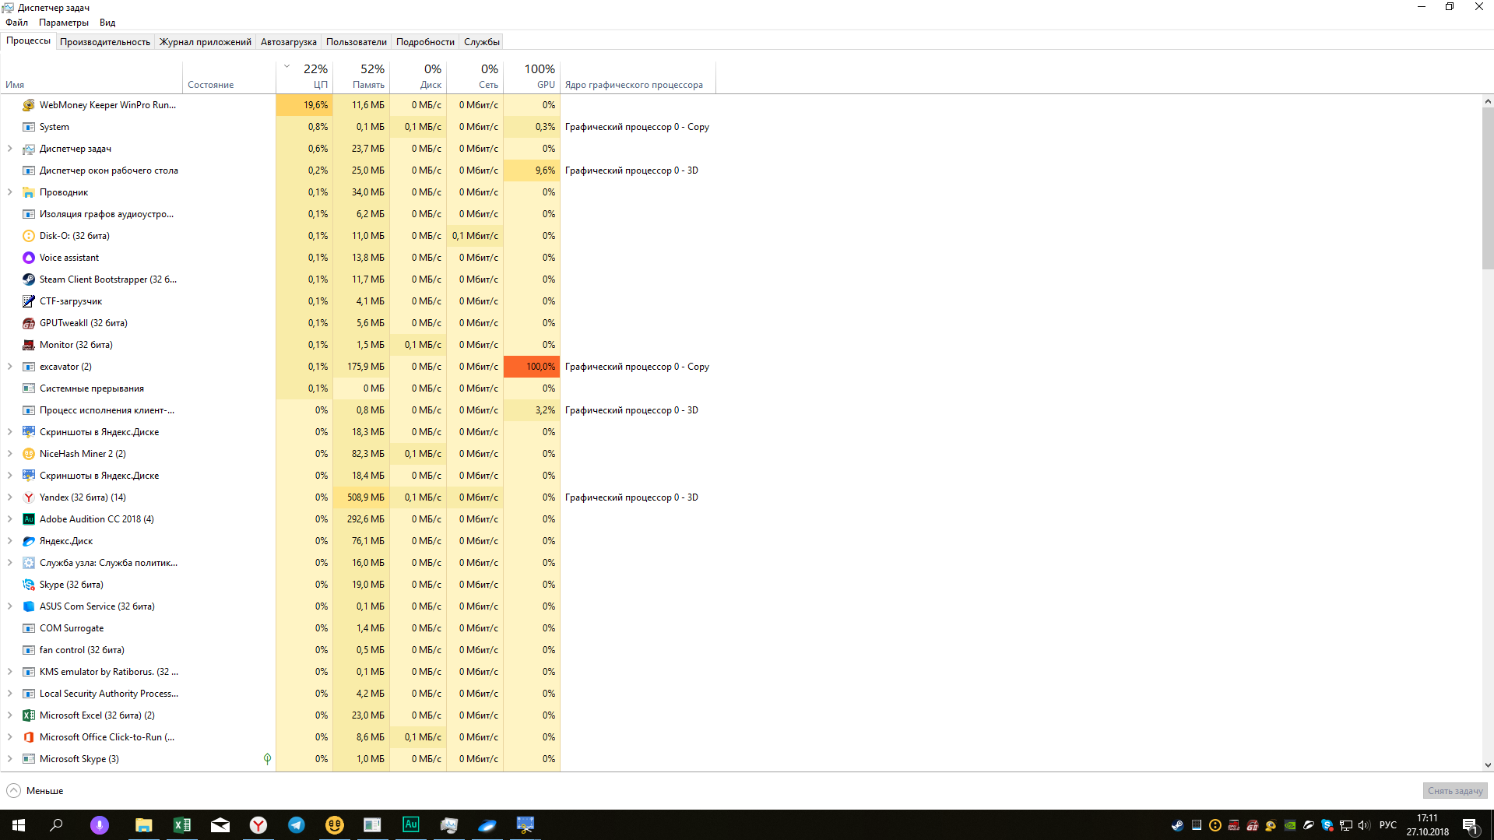Click the Disk-O: process icon
1494x840 pixels.
click(x=29, y=236)
